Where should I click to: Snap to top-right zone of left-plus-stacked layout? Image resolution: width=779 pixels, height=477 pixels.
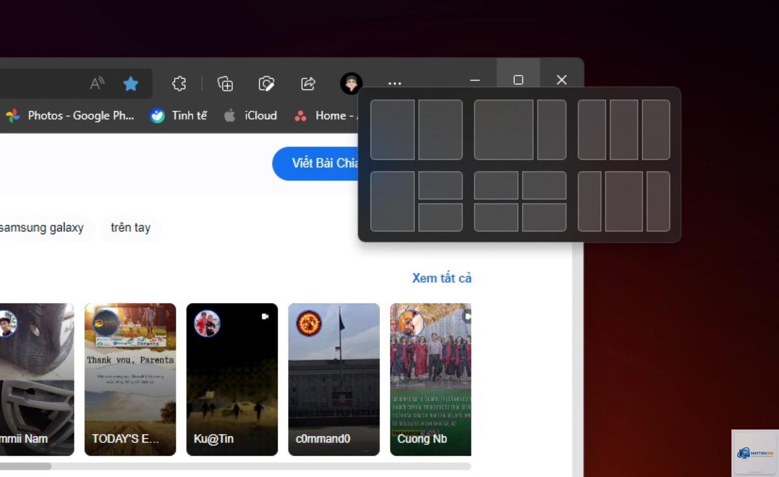[x=440, y=185]
